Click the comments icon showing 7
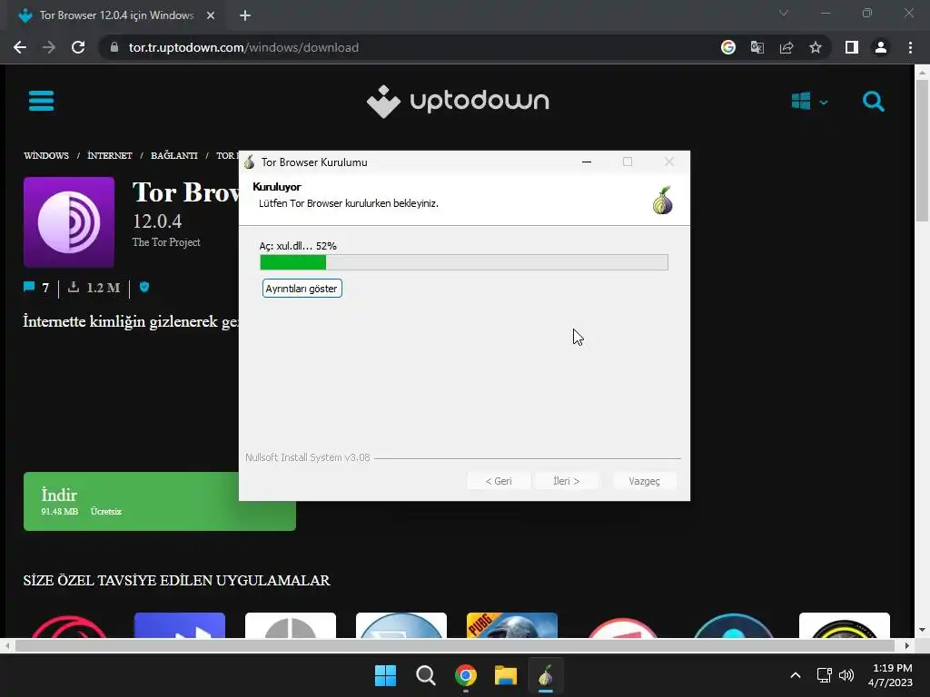 [28, 287]
